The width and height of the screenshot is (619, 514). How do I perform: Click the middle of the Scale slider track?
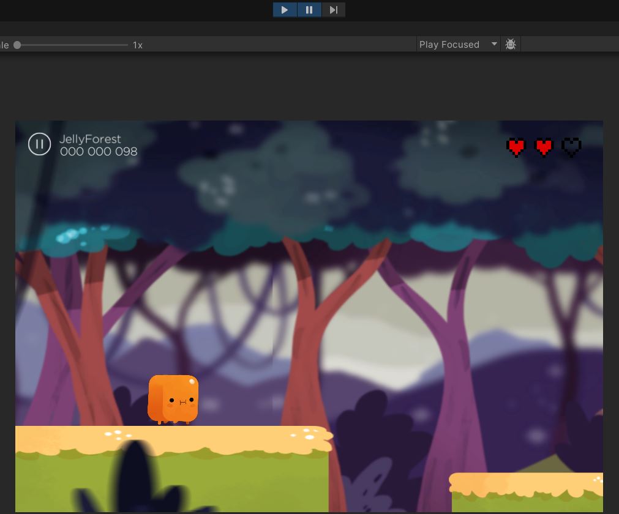point(72,45)
